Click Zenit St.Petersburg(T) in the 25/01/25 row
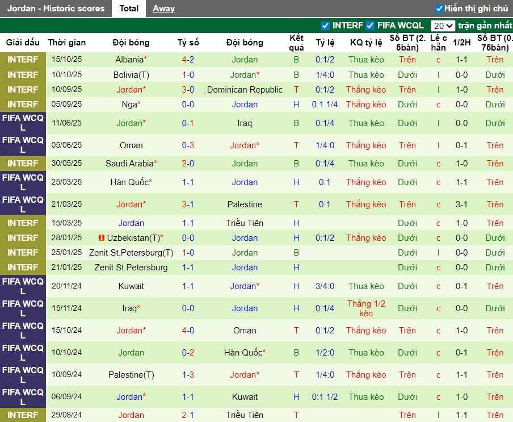 (131, 253)
